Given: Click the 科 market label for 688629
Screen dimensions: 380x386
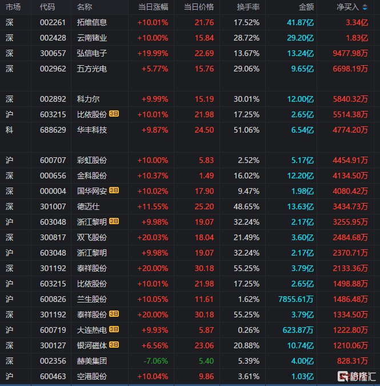Looking at the screenshot, I should click(9, 130).
